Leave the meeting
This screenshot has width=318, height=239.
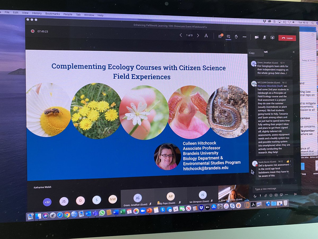coord(287,38)
